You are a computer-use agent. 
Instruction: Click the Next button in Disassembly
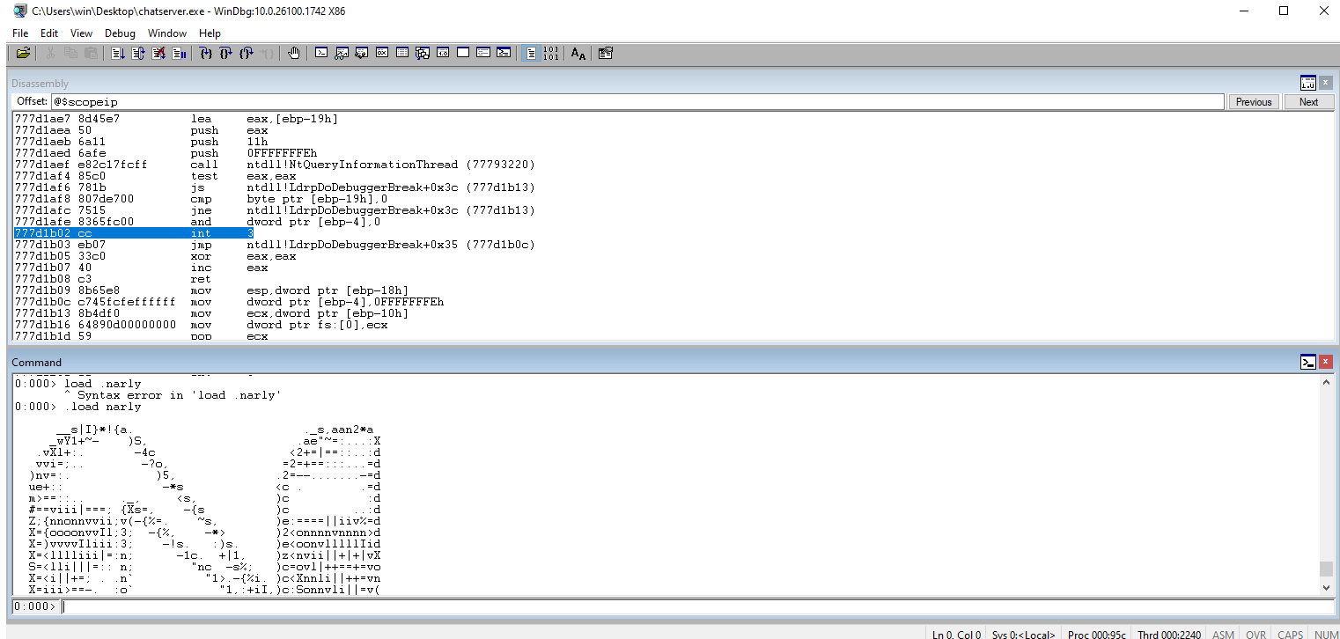pos(1308,102)
